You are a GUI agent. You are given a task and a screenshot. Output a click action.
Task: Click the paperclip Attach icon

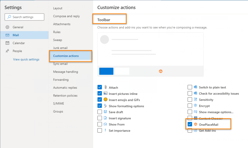click(x=105, y=87)
